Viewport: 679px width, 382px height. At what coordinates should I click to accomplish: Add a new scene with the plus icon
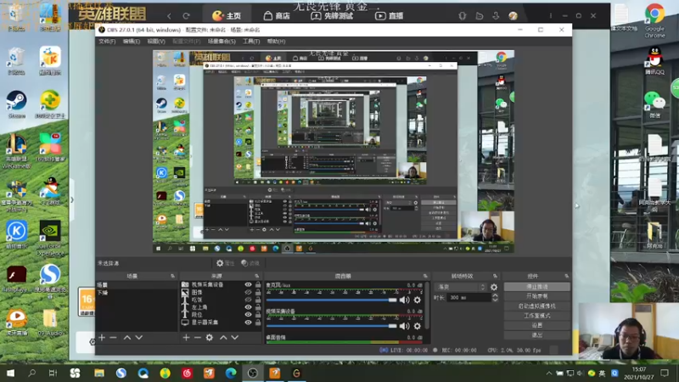pos(102,337)
